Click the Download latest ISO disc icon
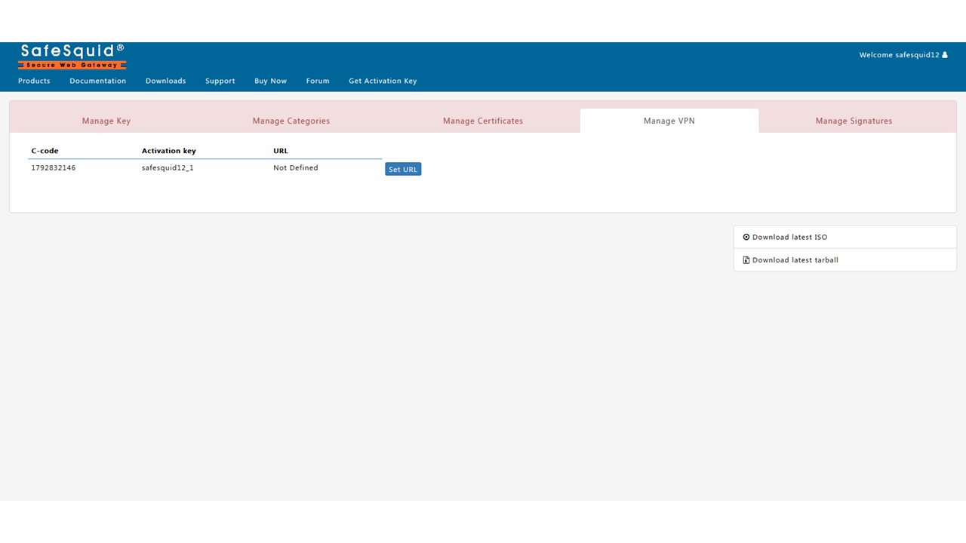The height and width of the screenshot is (543, 966). pos(746,237)
